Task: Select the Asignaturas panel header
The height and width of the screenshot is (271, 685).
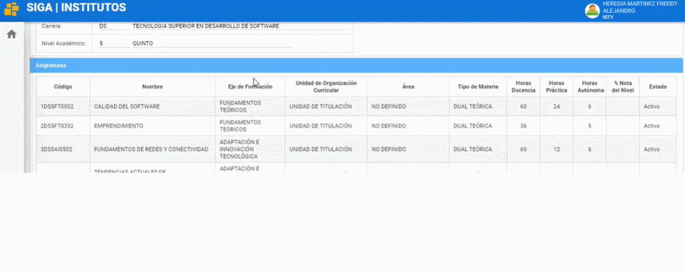Action: pos(356,65)
